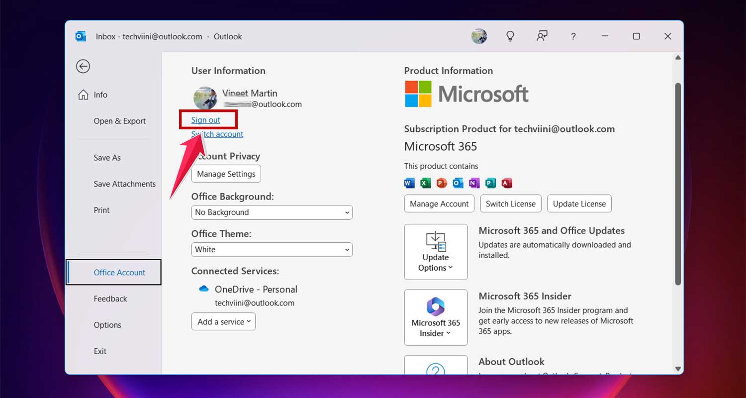This screenshot has height=398, width=746.
Task: Switch to the Feedback section
Action: (x=110, y=298)
